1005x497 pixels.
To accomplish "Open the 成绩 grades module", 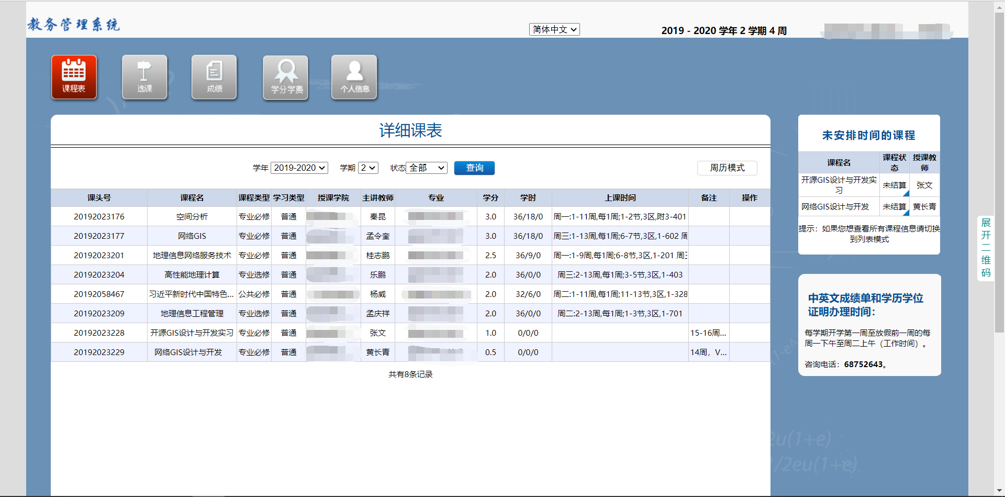I will click(x=214, y=77).
